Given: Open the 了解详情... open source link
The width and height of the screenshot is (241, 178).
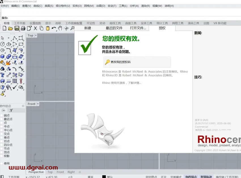Looking at the screenshot, I should [134, 83].
